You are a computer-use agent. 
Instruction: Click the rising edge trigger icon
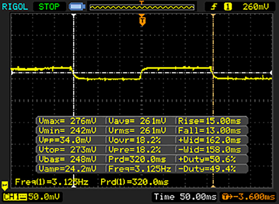(x=214, y=7)
